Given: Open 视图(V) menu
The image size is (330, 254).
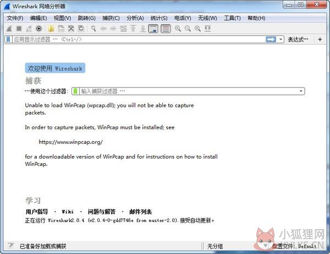Looking at the screenshot, I should click(62, 18).
